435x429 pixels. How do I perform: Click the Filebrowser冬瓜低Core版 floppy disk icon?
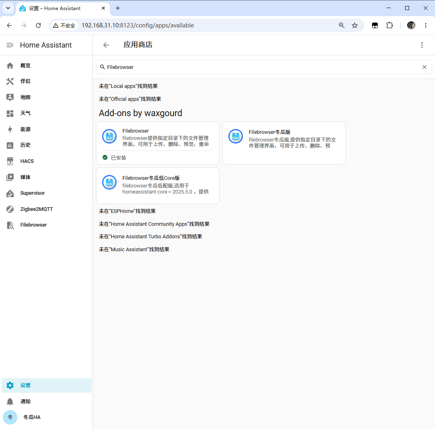click(x=109, y=182)
